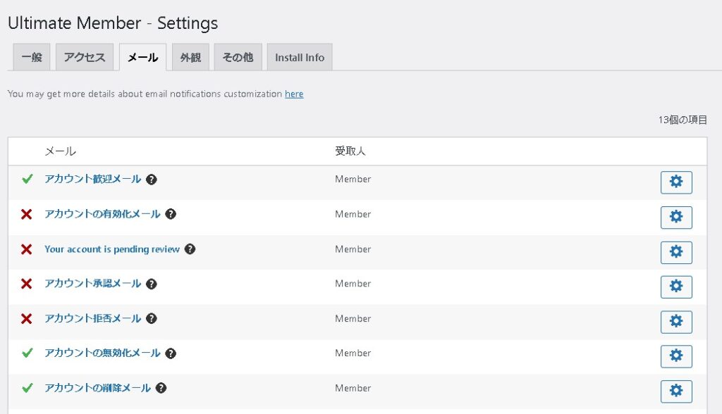
Task: Open gear settings for pending review email
Action: coord(676,252)
